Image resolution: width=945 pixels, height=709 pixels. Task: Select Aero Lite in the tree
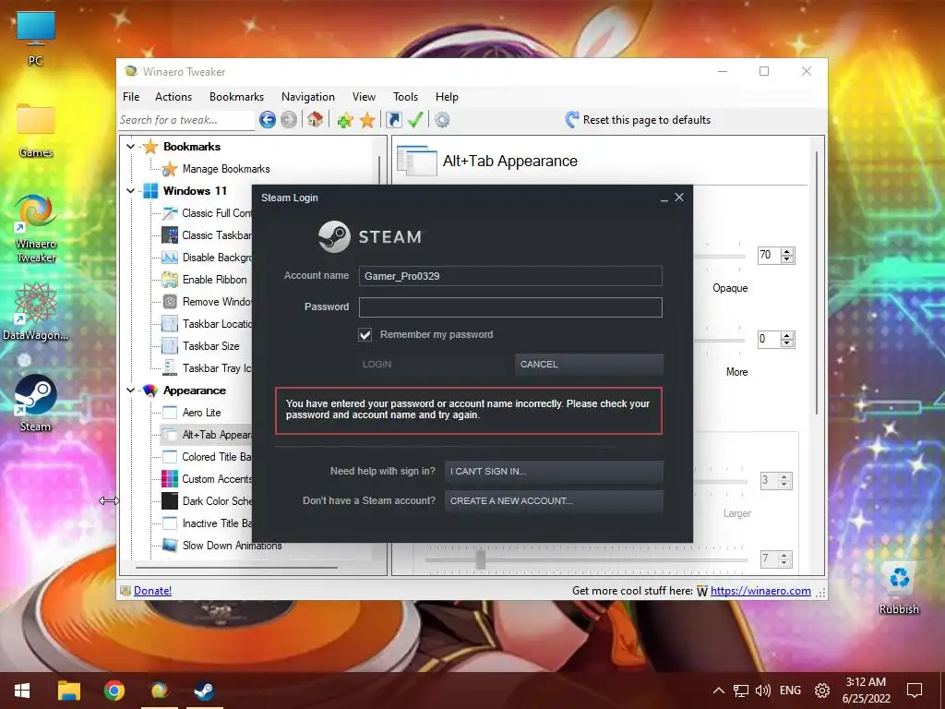pyautogui.click(x=201, y=413)
